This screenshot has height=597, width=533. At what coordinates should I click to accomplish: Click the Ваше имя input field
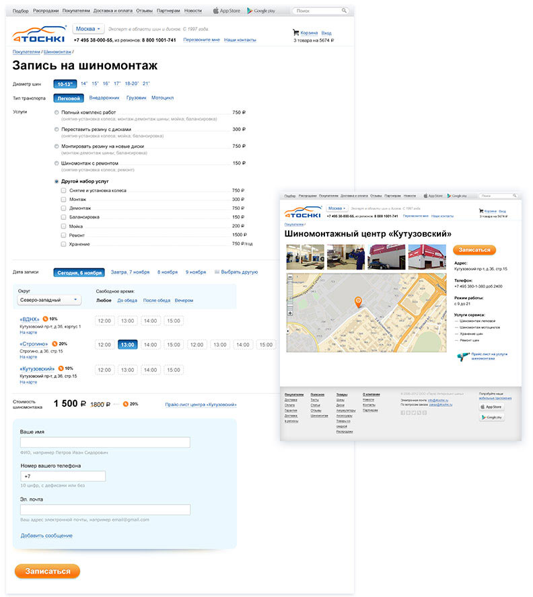coord(105,442)
